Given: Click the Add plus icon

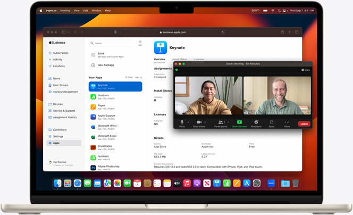Looking at the screenshot, I should (x=140, y=43).
